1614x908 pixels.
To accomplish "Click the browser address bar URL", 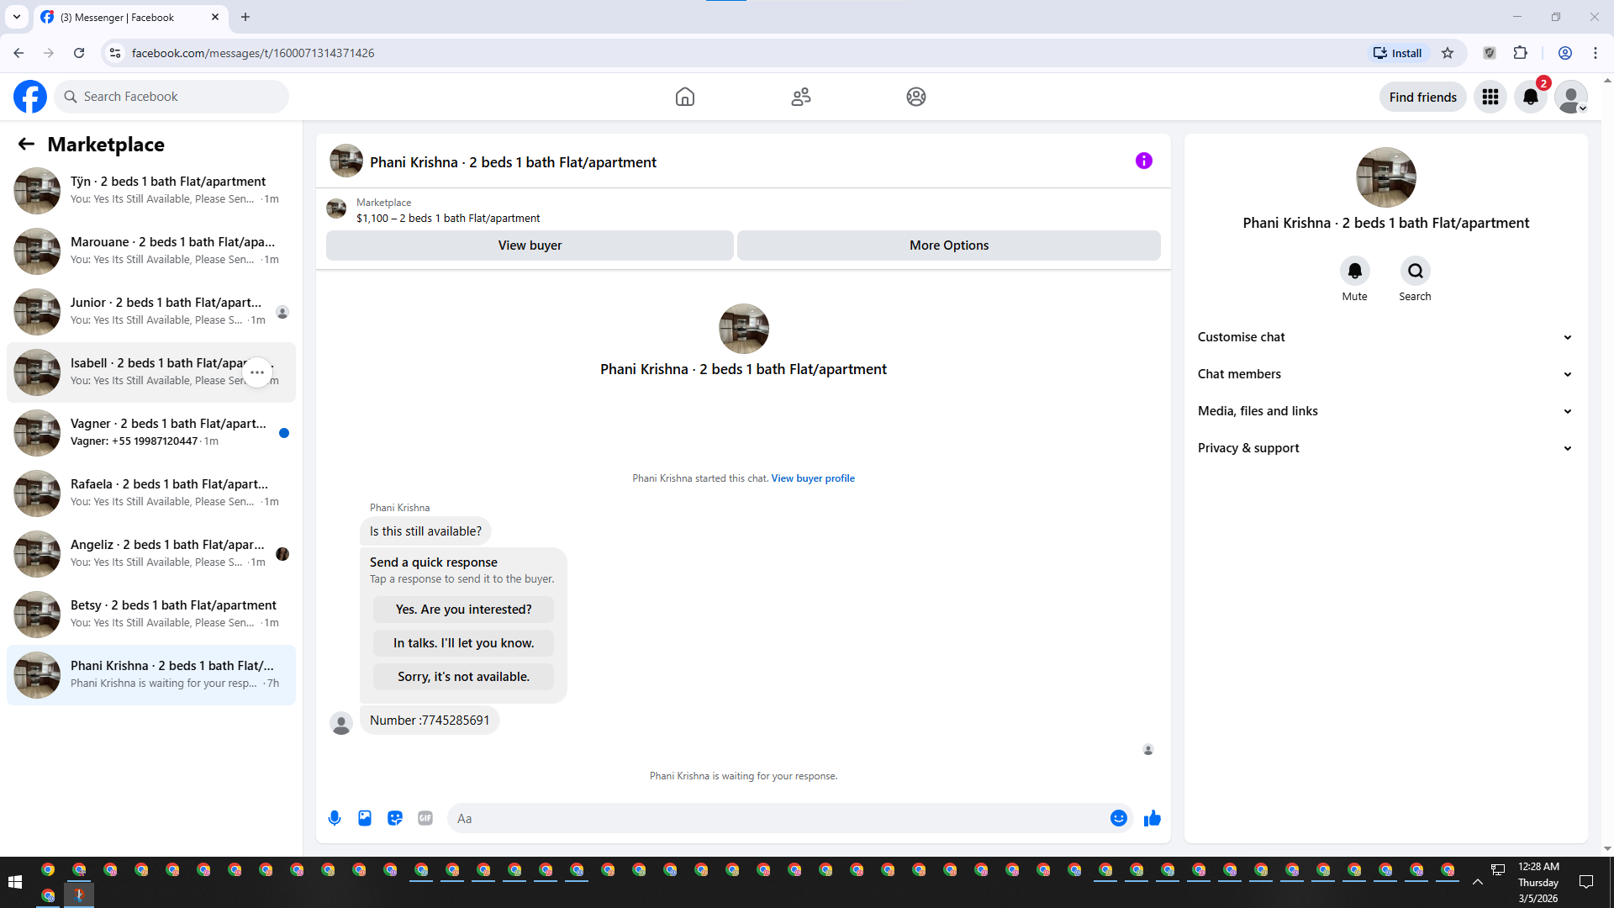I will click(x=253, y=53).
